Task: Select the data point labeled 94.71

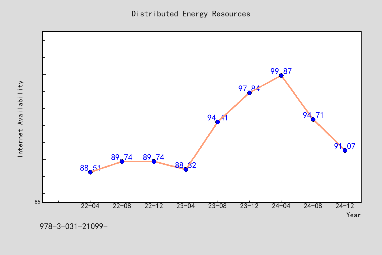Action: pos(313,119)
